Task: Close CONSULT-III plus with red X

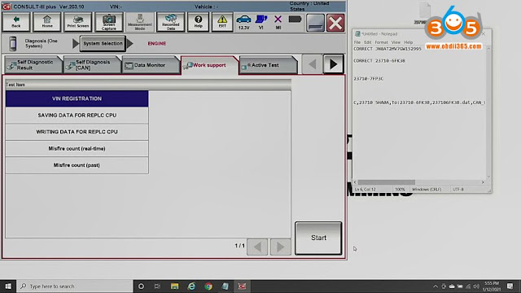Action: [x=335, y=23]
